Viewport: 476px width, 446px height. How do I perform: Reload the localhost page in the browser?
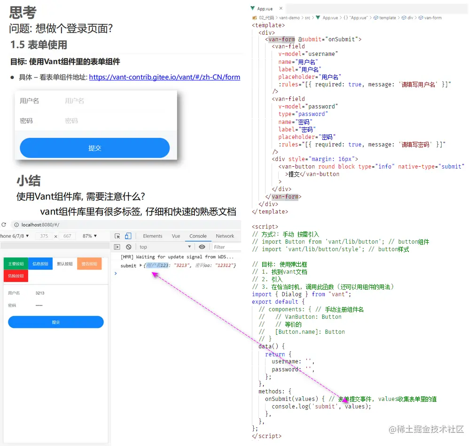point(4,224)
